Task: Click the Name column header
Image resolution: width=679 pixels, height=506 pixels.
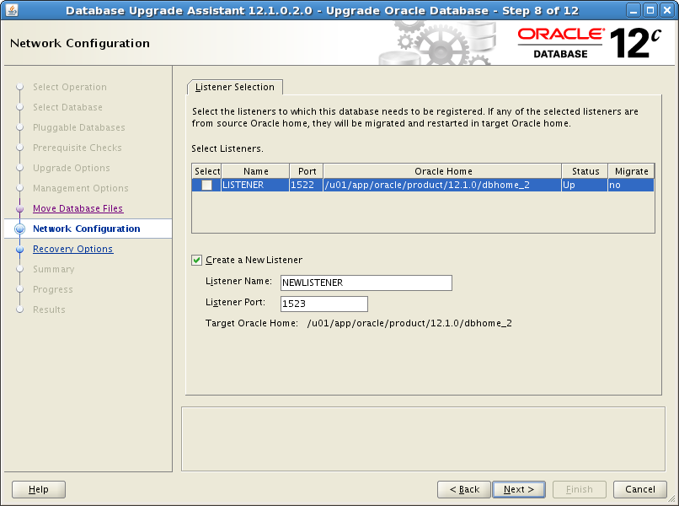Action: pos(255,171)
